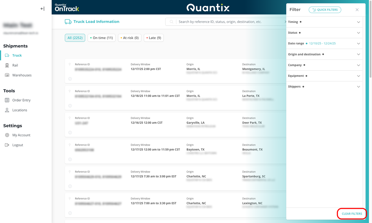The width and height of the screenshot is (372, 223).
Task: Filter list by On time (11)
Action: point(101,38)
